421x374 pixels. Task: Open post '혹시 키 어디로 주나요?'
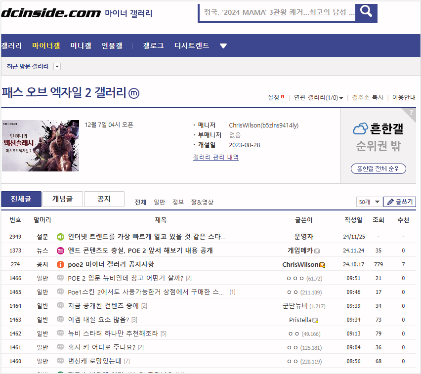[102, 347]
